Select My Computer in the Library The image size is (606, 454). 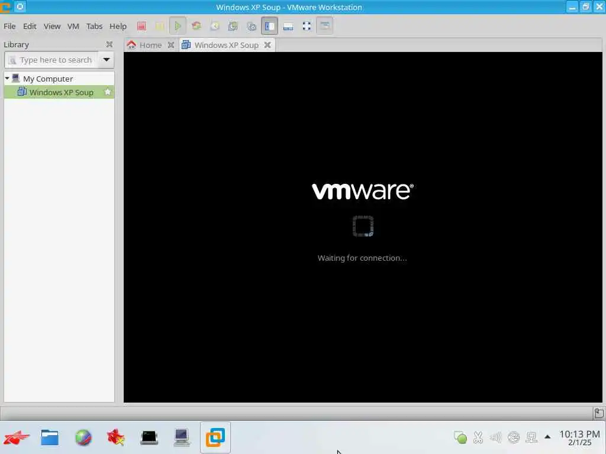click(x=48, y=79)
